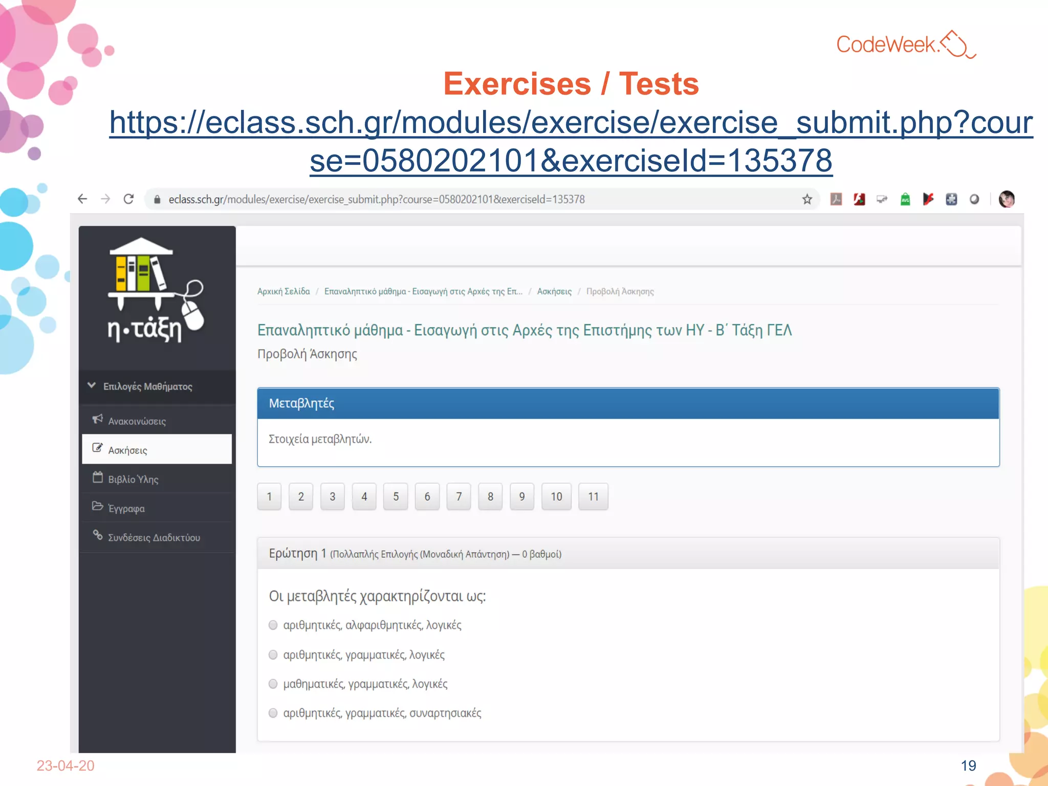1048x786 pixels.
Task: Click the red Adobe Acrobat extension icon
Action: [859, 199]
